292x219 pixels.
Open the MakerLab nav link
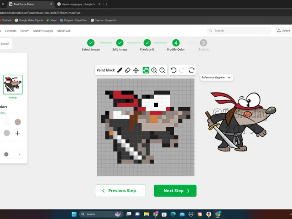point(64,31)
